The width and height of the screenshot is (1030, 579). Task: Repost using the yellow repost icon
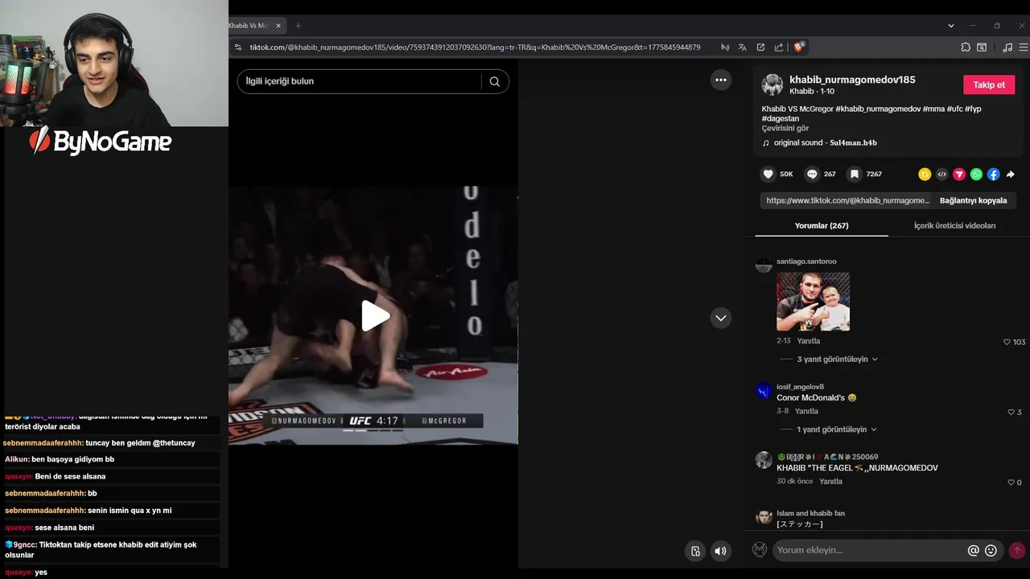click(x=925, y=174)
